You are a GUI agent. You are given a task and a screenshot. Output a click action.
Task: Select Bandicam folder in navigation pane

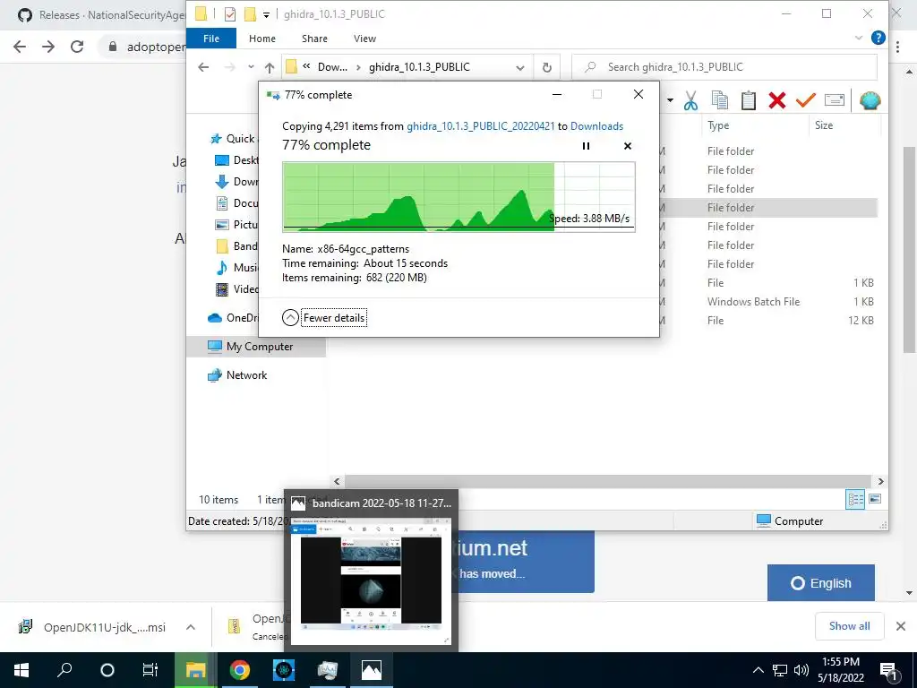coord(236,246)
